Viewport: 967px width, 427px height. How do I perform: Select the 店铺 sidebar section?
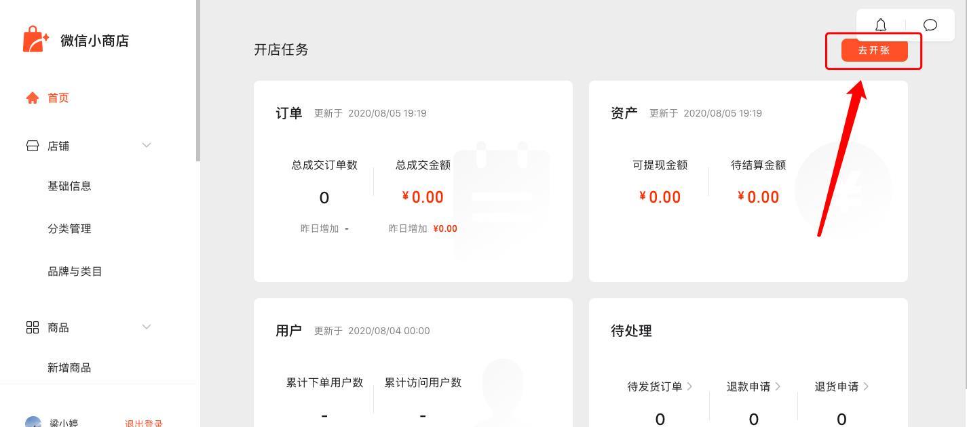[x=58, y=146]
